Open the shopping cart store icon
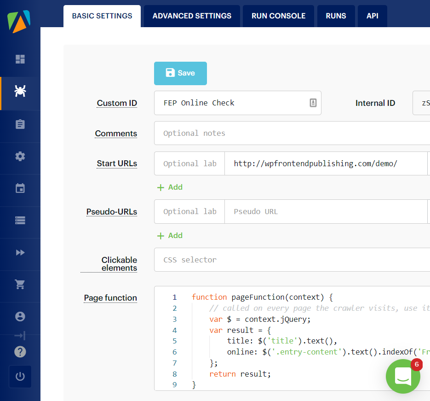The height and width of the screenshot is (401, 430). pos(20,285)
